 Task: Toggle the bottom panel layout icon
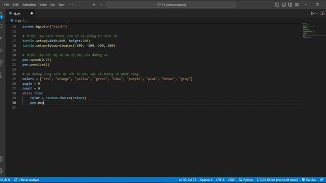point(284,5)
